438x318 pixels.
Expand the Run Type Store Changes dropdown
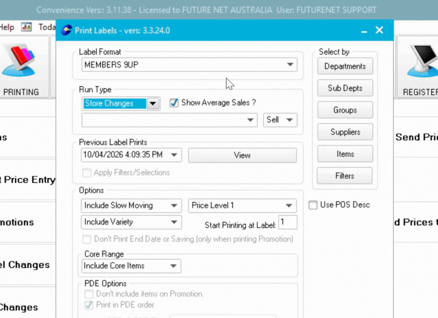pyautogui.click(x=153, y=104)
